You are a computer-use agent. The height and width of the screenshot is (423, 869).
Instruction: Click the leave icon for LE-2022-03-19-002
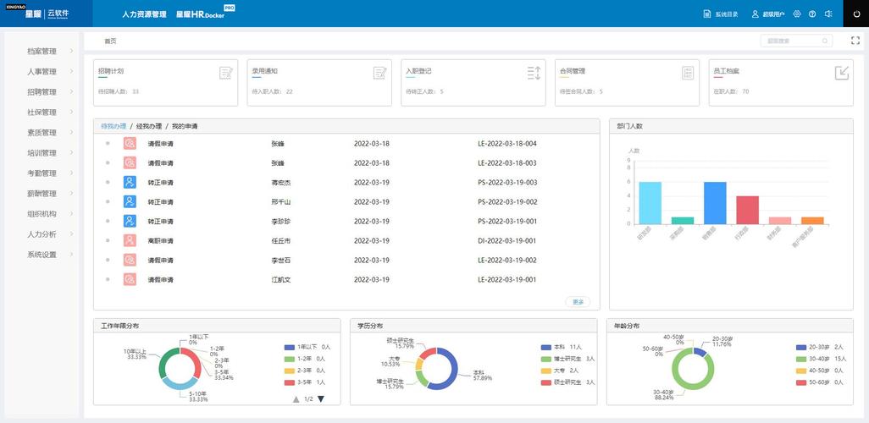(130, 261)
